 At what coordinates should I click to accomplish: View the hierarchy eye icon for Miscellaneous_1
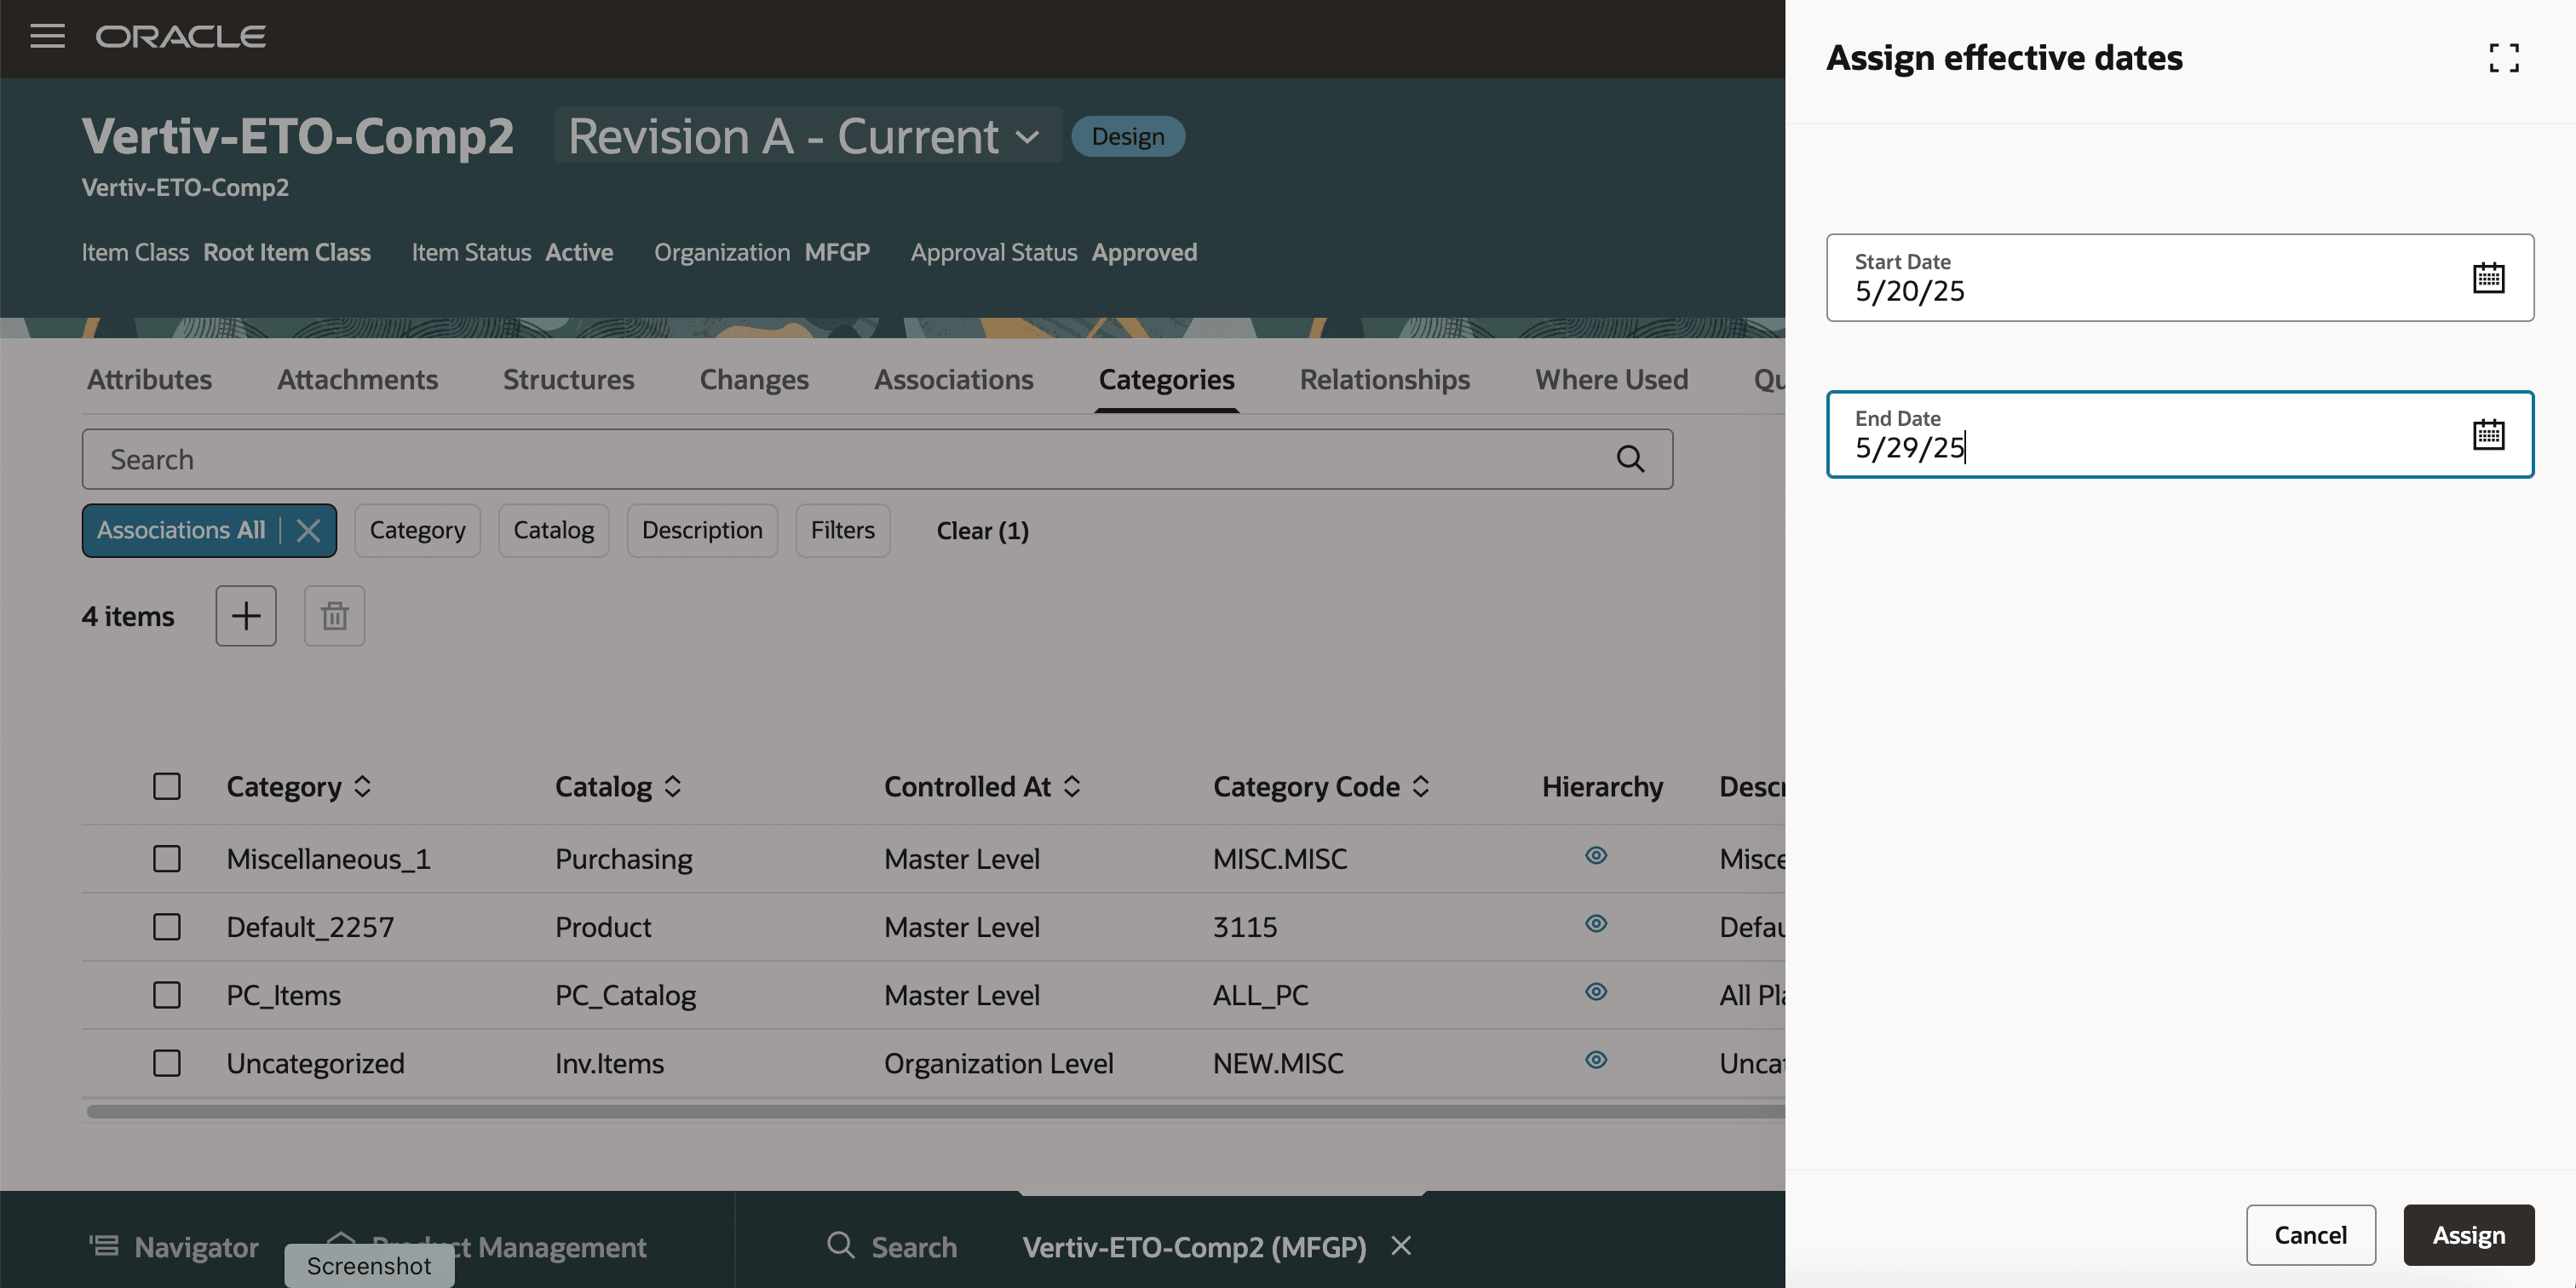tap(1596, 856)
